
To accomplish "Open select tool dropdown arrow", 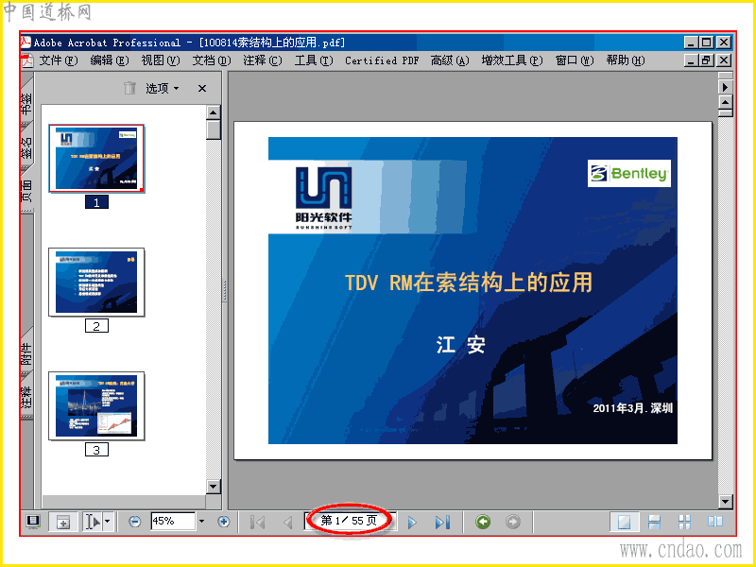I will pyautogui.click(x=108, y=522).
